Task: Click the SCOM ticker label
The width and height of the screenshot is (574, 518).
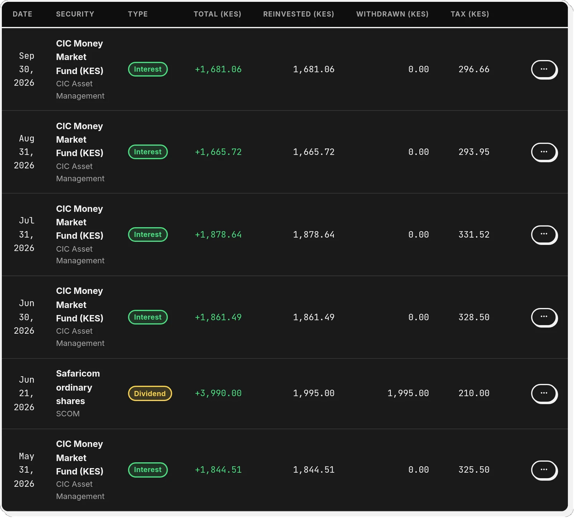Action: pyautogui.click(x=68, y=414)
